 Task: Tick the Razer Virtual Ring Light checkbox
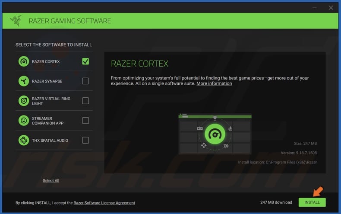(85, 101)
